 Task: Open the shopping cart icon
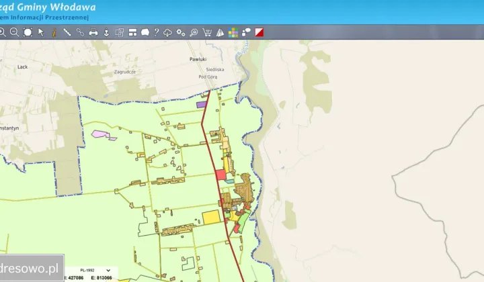coord(207,32)
